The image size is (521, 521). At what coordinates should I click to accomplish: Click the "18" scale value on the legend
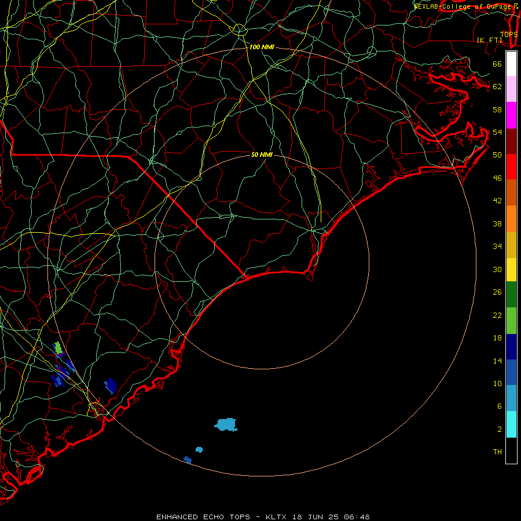tap(497, 338)
